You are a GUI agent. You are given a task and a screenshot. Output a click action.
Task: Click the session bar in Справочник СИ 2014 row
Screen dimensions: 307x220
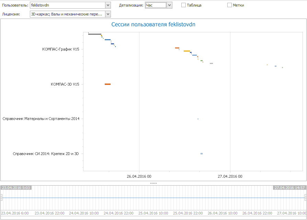[x=202, y=154]
